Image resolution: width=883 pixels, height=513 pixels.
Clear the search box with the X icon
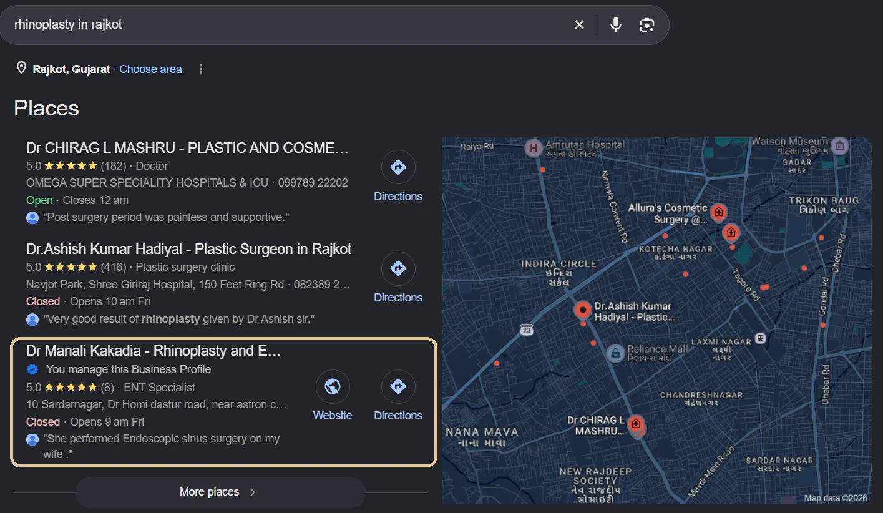579,25
